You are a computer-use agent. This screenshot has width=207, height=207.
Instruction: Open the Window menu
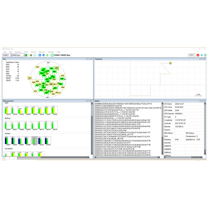(51, 52)
